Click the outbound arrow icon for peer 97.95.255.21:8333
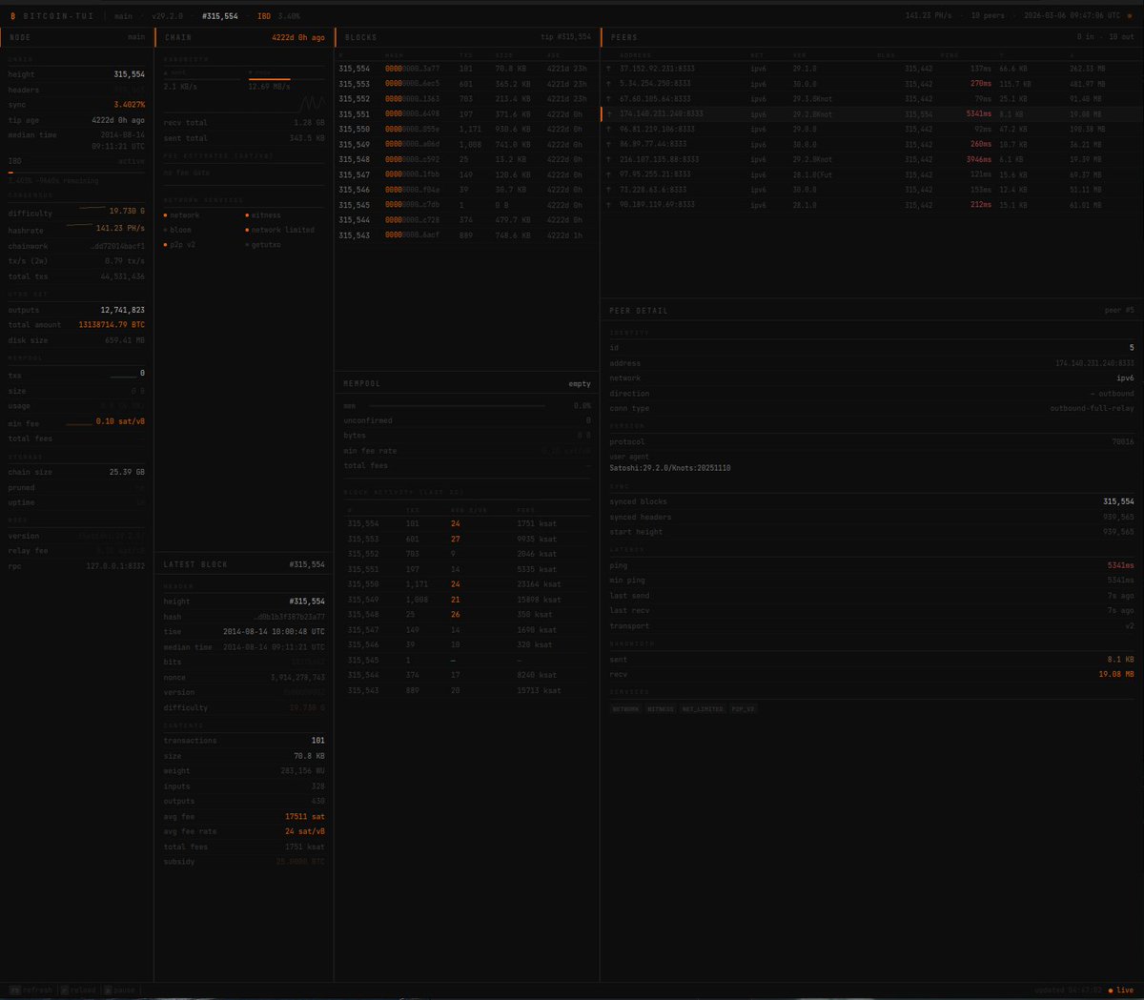Image resolution: width=1144 pixels, height=1000 pixels. point(609,175)
